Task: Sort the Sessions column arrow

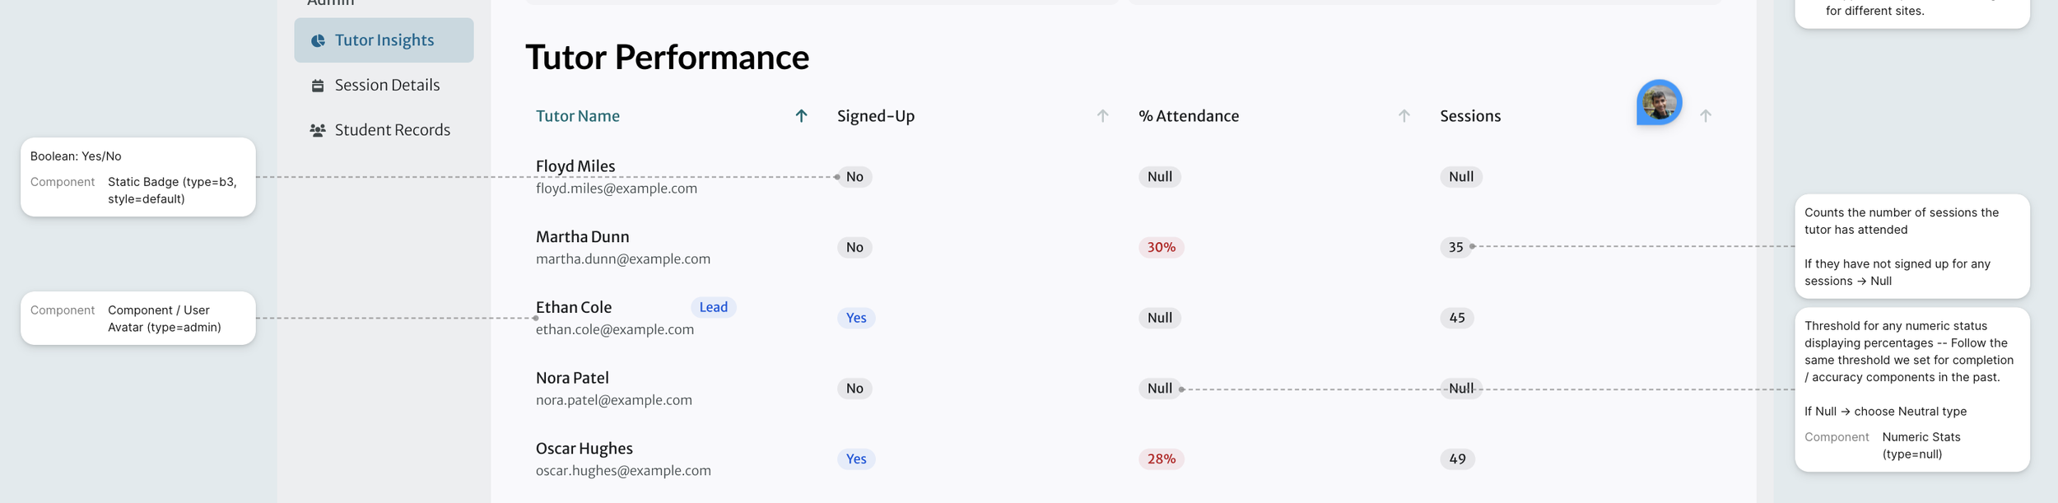Action: (x=1706, y=116)
